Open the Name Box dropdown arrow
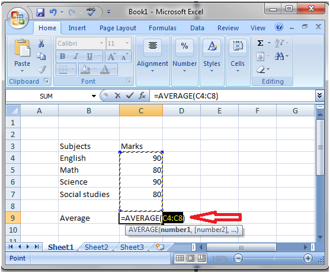Image resolution: width=330 pixels, height=273 pixels. 94,96
